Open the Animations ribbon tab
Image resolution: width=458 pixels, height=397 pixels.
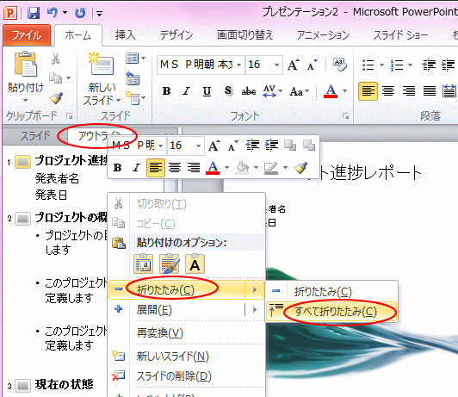323,35
